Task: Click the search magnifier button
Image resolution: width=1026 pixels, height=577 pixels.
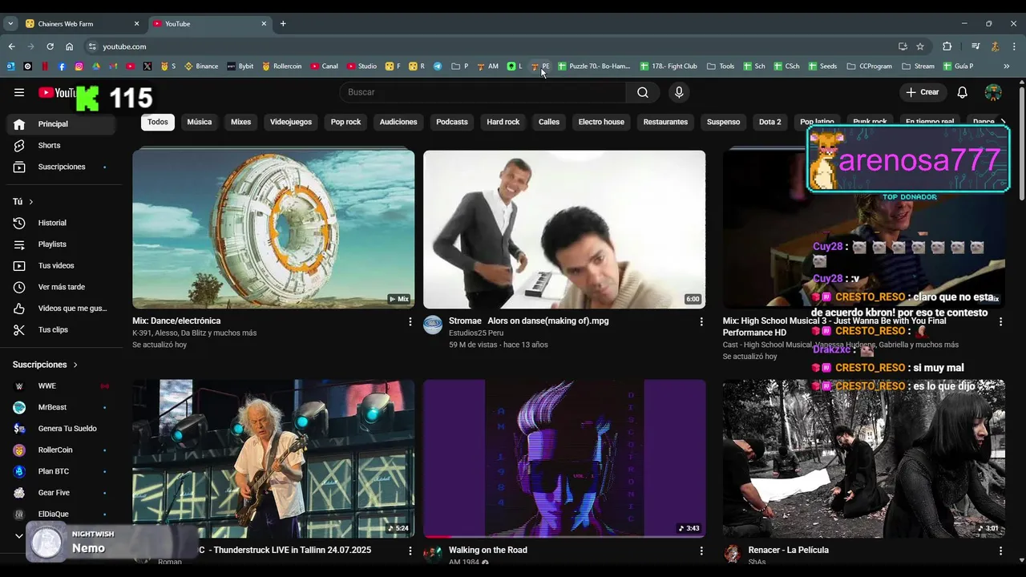Action: (643, 92)
